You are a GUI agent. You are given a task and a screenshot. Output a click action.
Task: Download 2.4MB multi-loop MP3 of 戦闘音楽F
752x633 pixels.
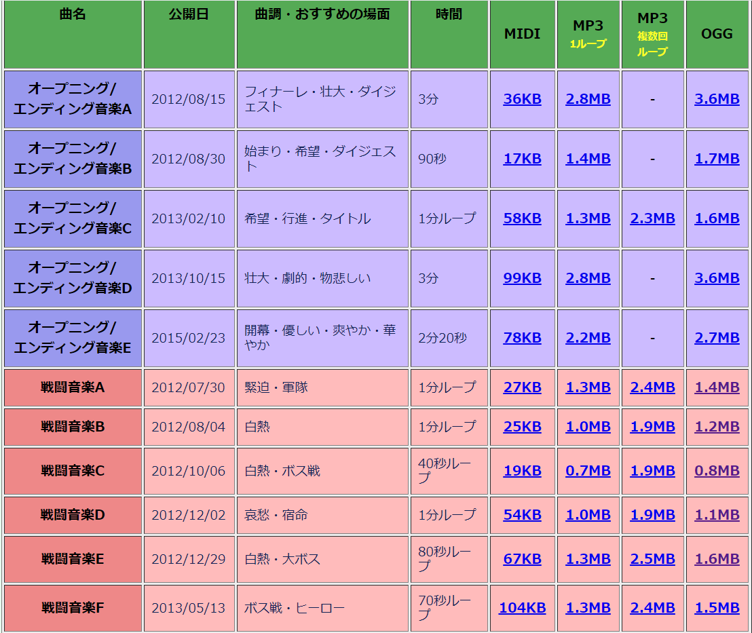pyautogui.click(x=653, y=608)
